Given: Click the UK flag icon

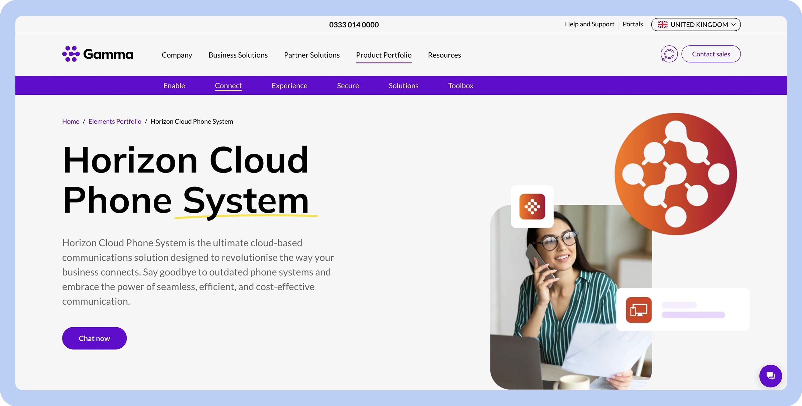Looking at the screenshot, I should pos(663,24).
